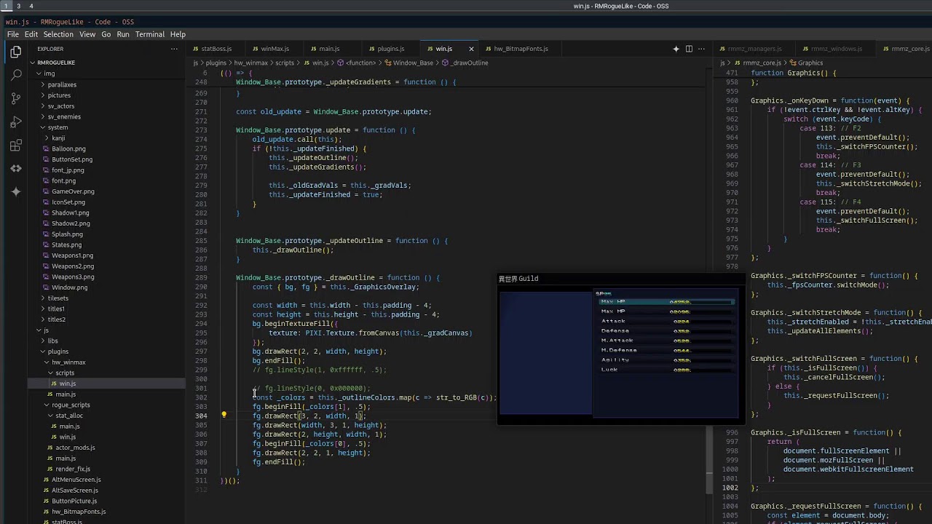Open the File menu
932x524 pixels.
click(13, 34)
